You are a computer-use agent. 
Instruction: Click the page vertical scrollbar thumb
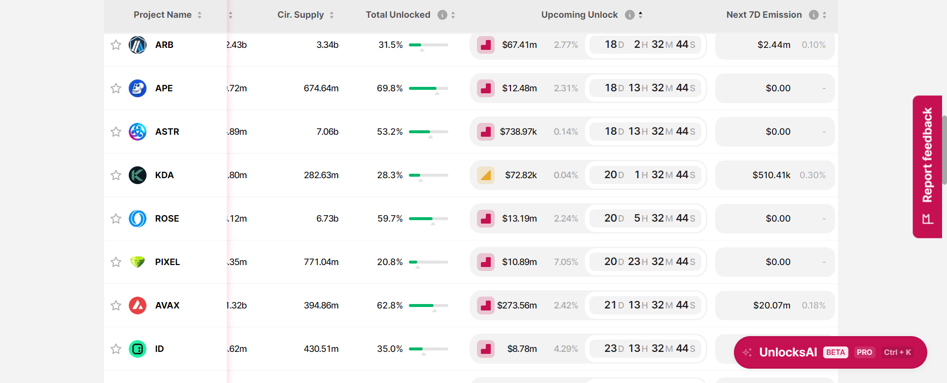tap(944, 150)
